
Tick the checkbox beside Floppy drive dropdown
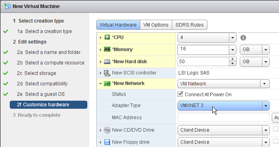point(275,141)
